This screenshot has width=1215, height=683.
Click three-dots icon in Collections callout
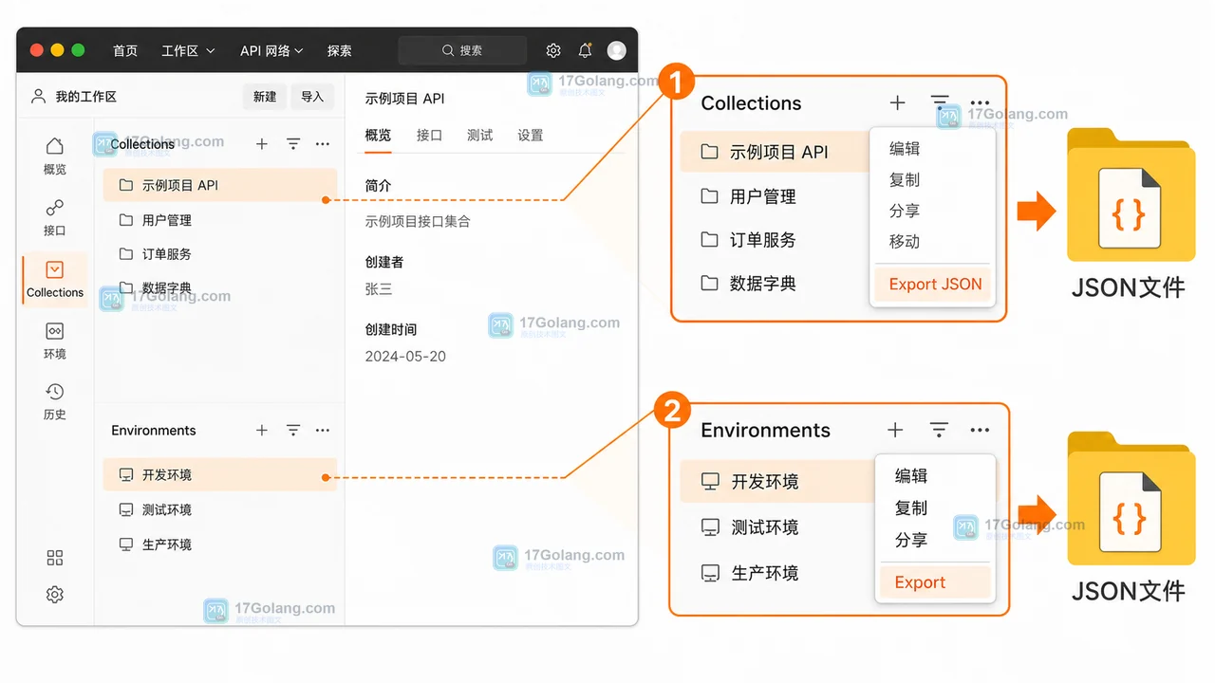pyautogui.click(x=981, y=103)
